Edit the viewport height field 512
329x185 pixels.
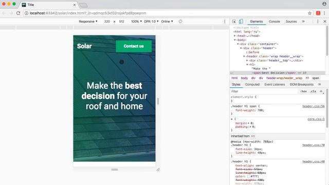[121, 22]
